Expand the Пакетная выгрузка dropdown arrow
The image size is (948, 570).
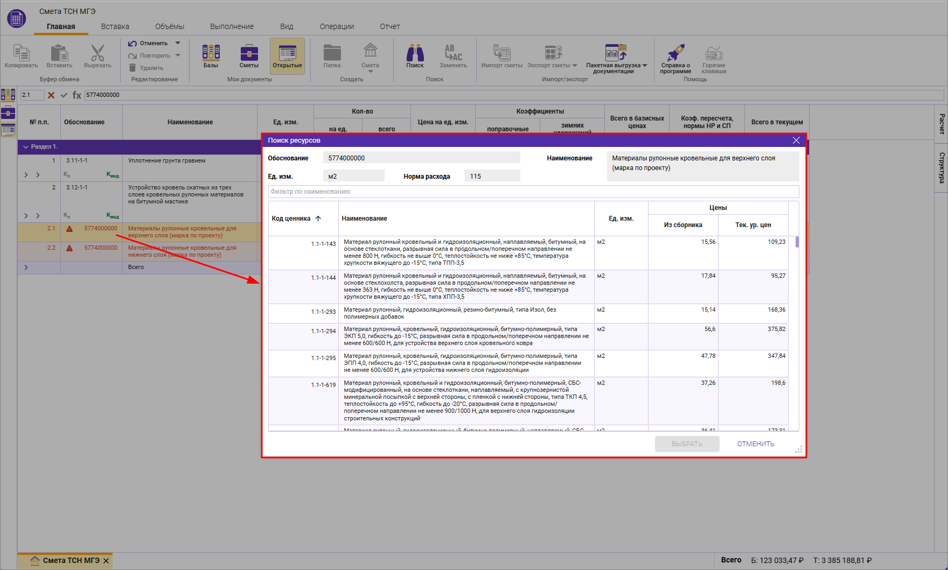tap(645, 66)
